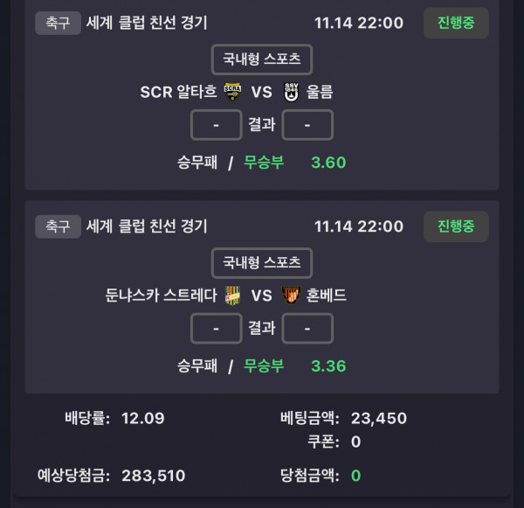Click the result score box under 둔냐스카 스트레다
Image resolution: width=524 pixels, height=508 pixels.
coord(217,329)
